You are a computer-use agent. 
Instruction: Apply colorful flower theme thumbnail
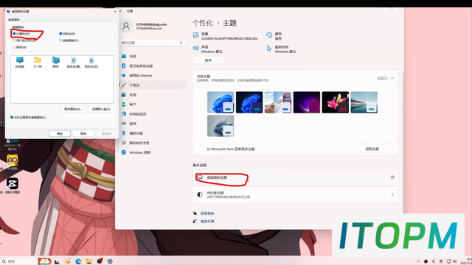tap(336, 102)
